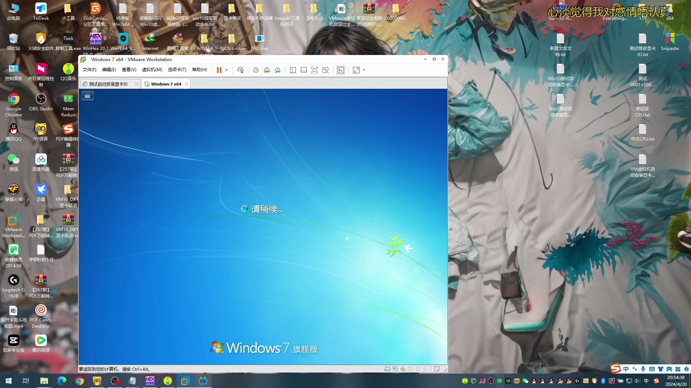Select the 百度网盘 desktop icon

(41, 163)
